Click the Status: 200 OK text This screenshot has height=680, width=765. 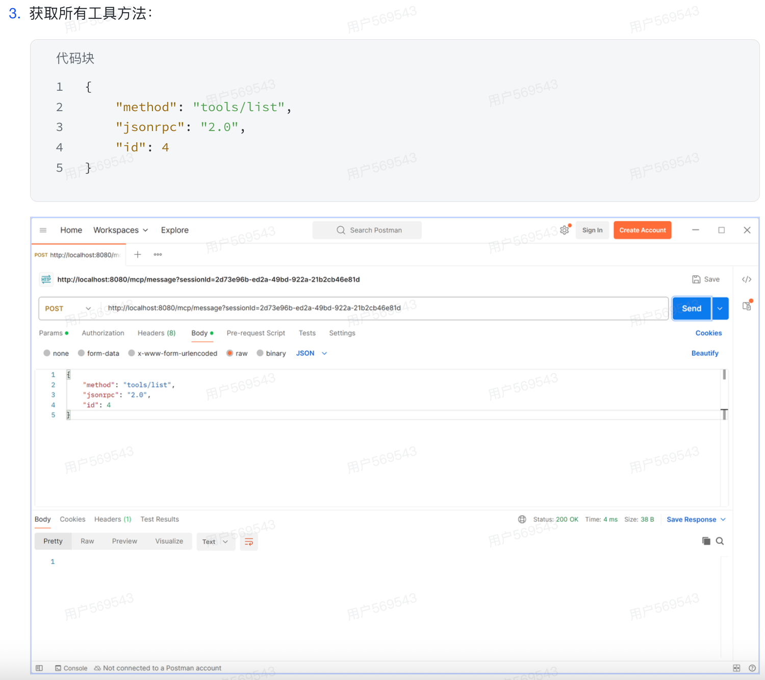coord(555,519)
